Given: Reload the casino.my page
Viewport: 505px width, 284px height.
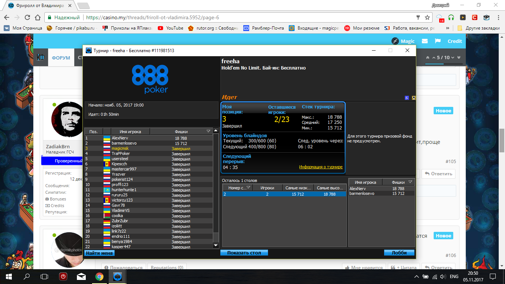Looking at the screenshot, I should (x=27, y=17).
